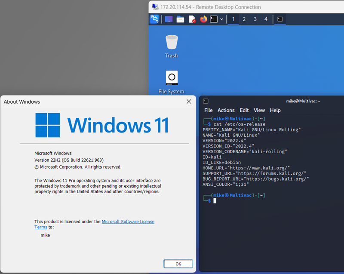Click the terminal prompt cursor
344x274 pixels.
(x=215, y=201)
